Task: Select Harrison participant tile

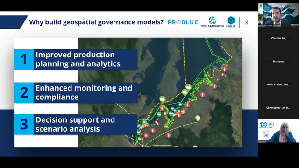Action: 278,61
